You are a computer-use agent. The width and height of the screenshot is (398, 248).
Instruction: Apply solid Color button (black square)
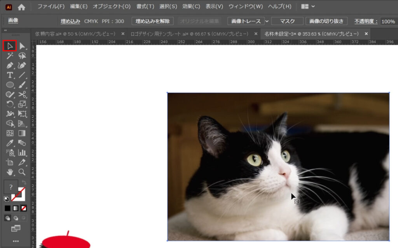(x=8, y=208)
